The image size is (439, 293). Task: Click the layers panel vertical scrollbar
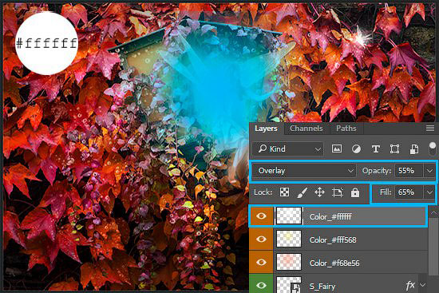click(x=433, y=247)
